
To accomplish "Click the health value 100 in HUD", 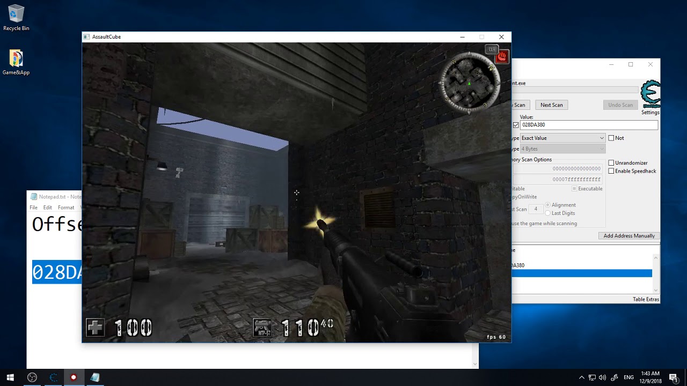I will coord(134,328).
